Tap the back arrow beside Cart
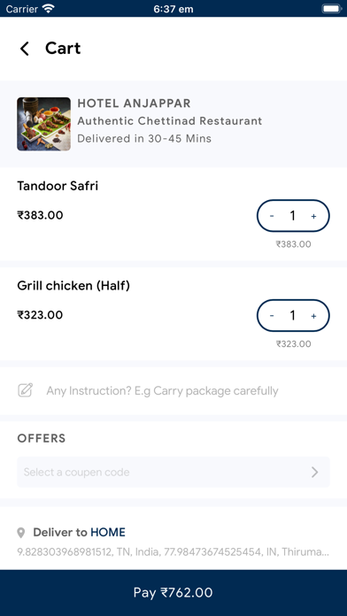Screen dimensions: 347x616 [x=25, y=49]
